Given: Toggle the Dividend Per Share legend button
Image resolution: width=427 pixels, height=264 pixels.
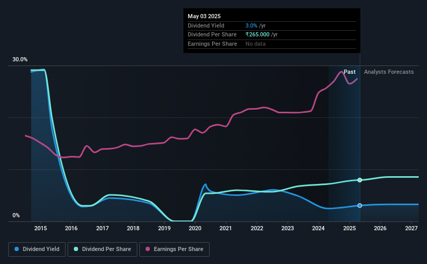Looking at the screenshot, I should (102, 249).
